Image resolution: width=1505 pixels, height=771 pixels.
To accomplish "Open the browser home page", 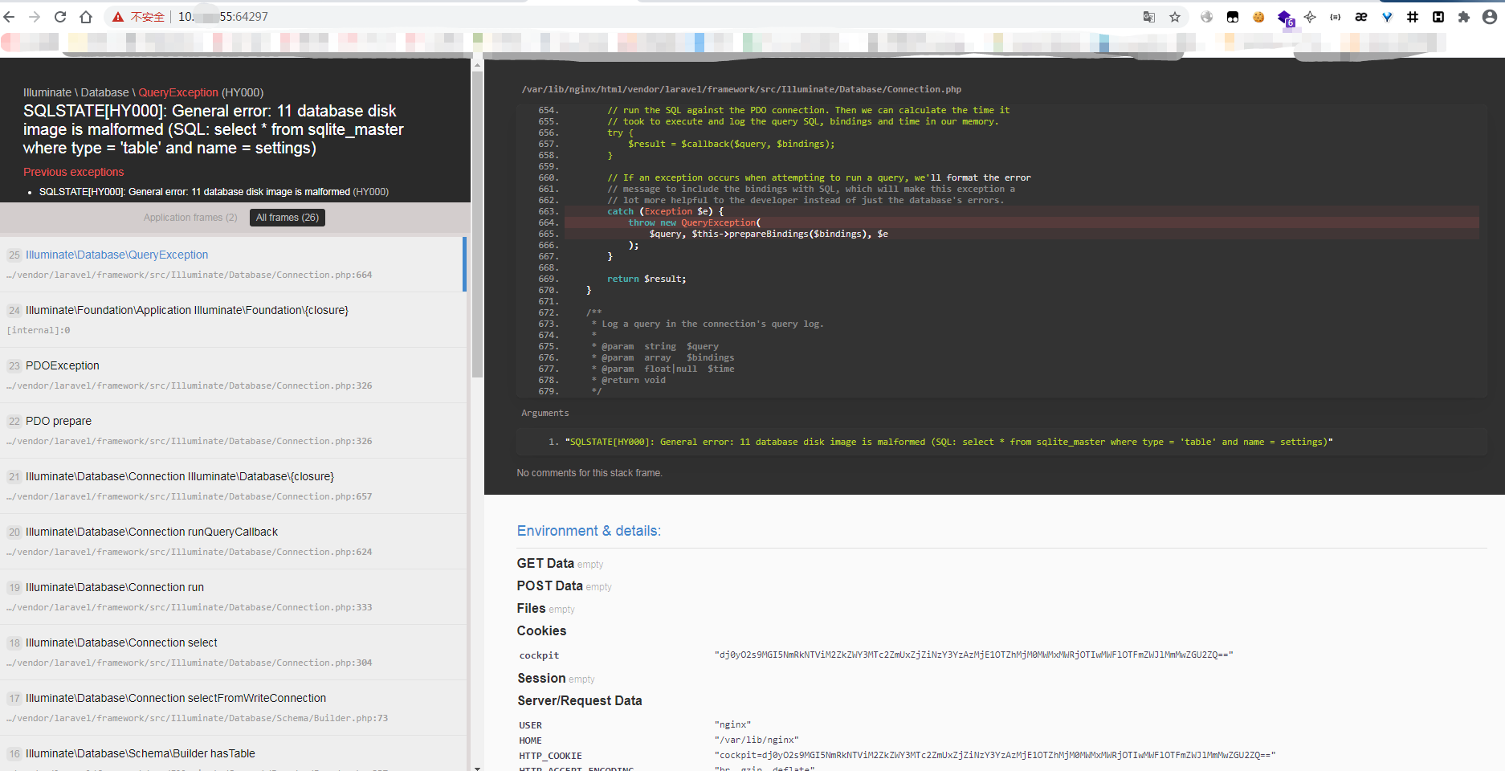I will click(86, 17).
